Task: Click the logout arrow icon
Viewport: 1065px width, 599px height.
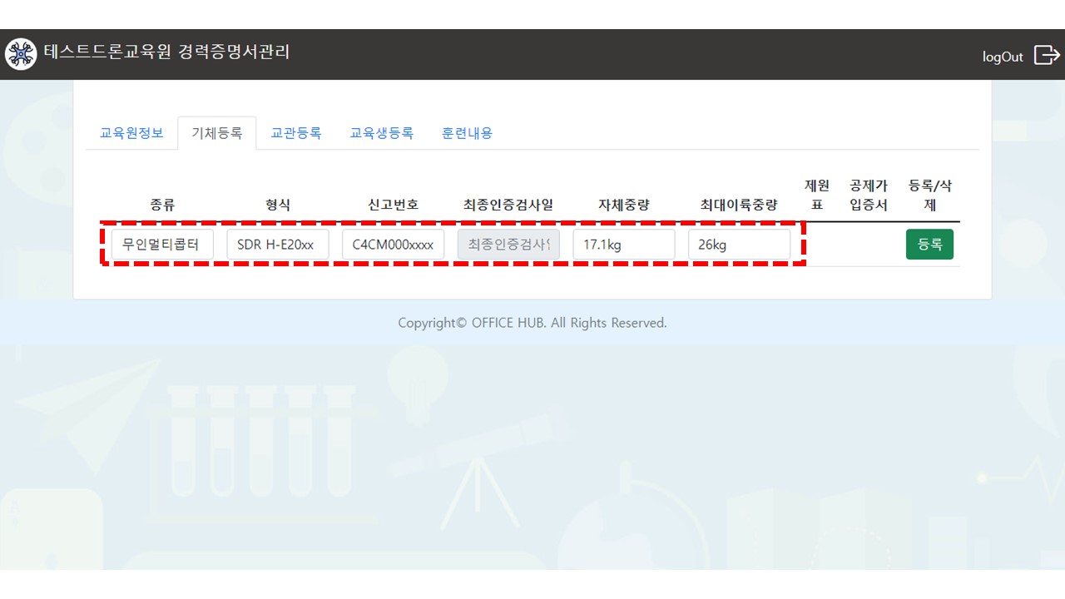Action: [x=1046, y=55]
